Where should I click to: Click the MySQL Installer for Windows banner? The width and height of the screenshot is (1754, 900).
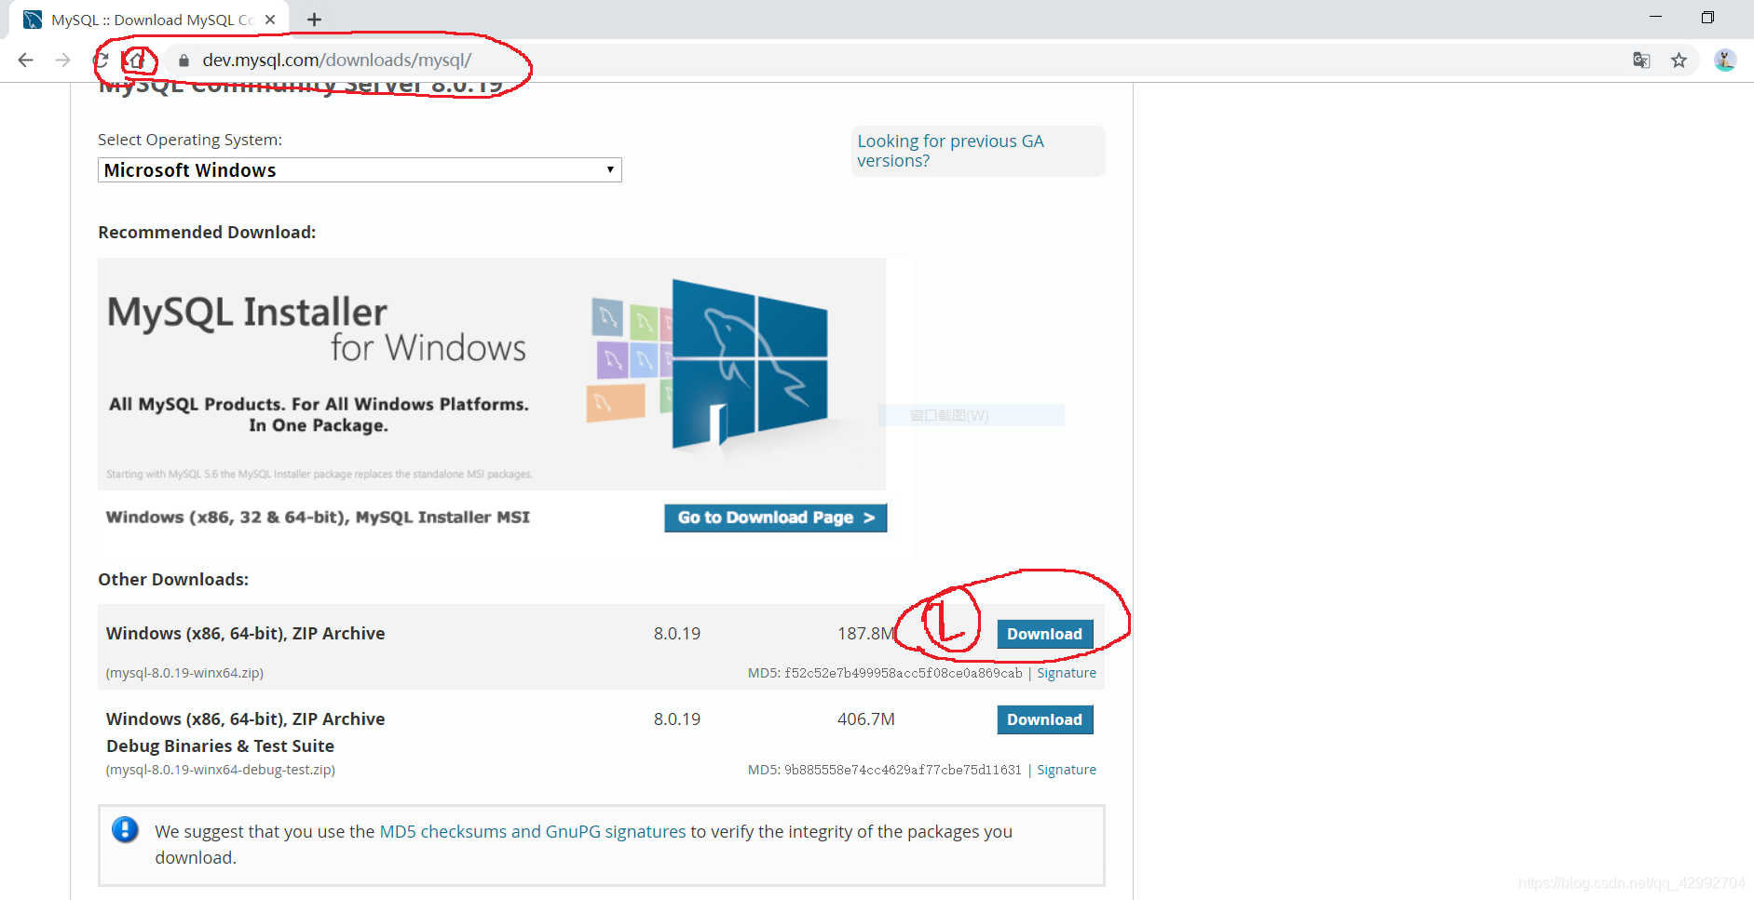492,374
